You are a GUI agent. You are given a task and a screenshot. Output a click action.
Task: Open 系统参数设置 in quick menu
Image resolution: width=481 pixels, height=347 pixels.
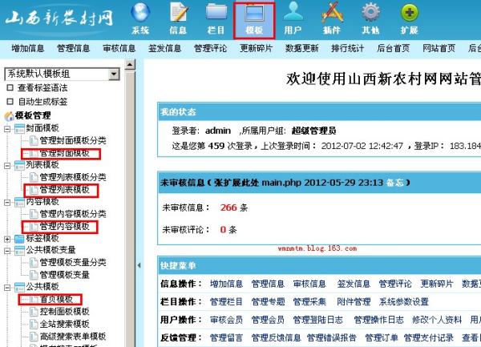pos(404,302)
